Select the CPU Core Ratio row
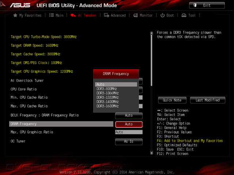Image resolution: width=234 pixels, height=175 pixels. (x=23, y=89)
